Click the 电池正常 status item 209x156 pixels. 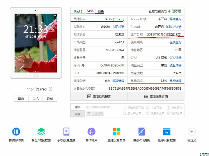pyautogui.click(x=175, y=108)
